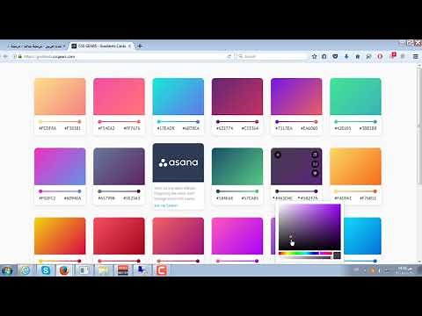422x316 pixels.
Task: Select the cyan-to-blue gradient card
Action: 178,97
